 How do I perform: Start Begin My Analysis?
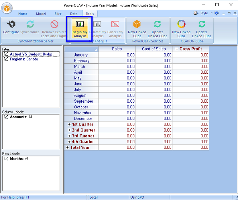click(80, 29)
